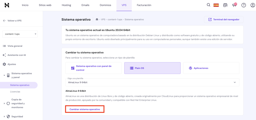Click the help question mark icon

243,5
